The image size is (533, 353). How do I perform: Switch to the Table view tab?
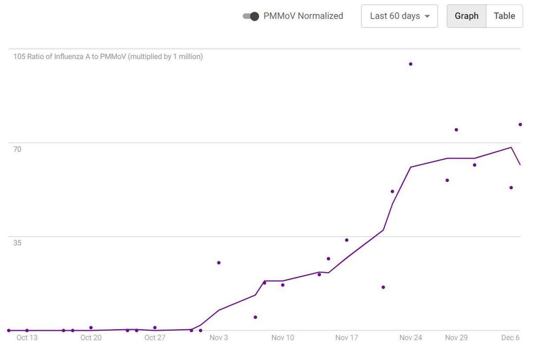pyautogui.click(x=505, y=16)
